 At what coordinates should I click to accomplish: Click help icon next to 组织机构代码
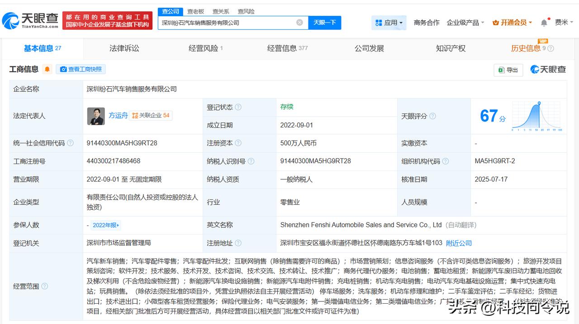click(445, 161)
